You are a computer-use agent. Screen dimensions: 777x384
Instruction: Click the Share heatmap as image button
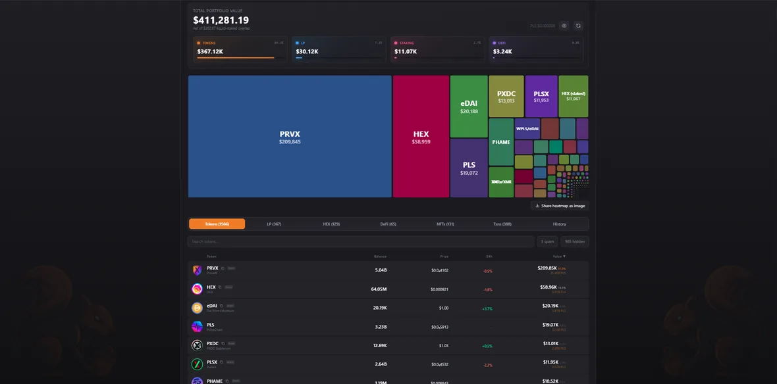pyautogui.click(x=560, y=205)
